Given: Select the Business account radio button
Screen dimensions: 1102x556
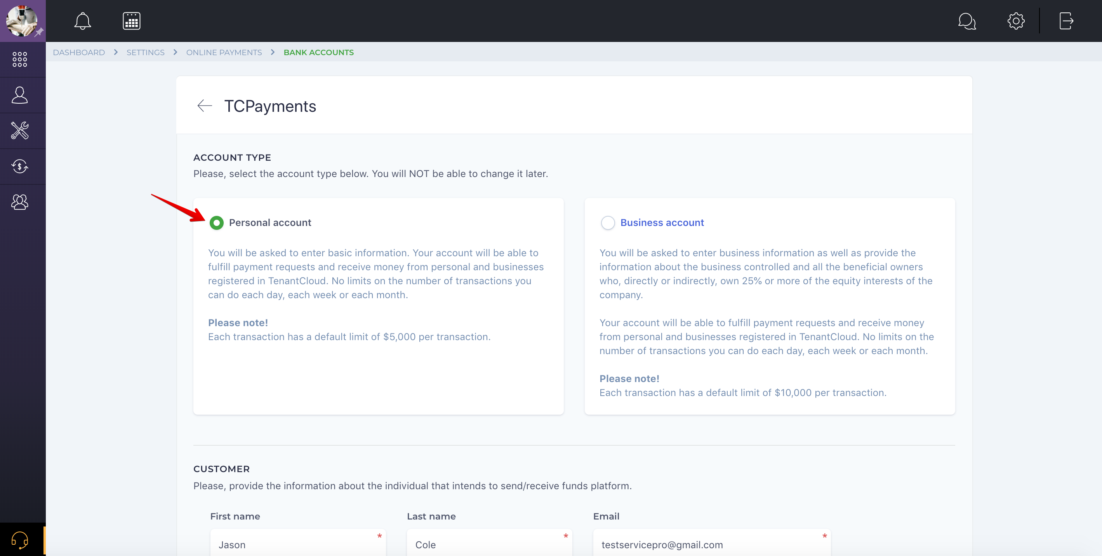Looking at the screenshot, I should 607,223.
